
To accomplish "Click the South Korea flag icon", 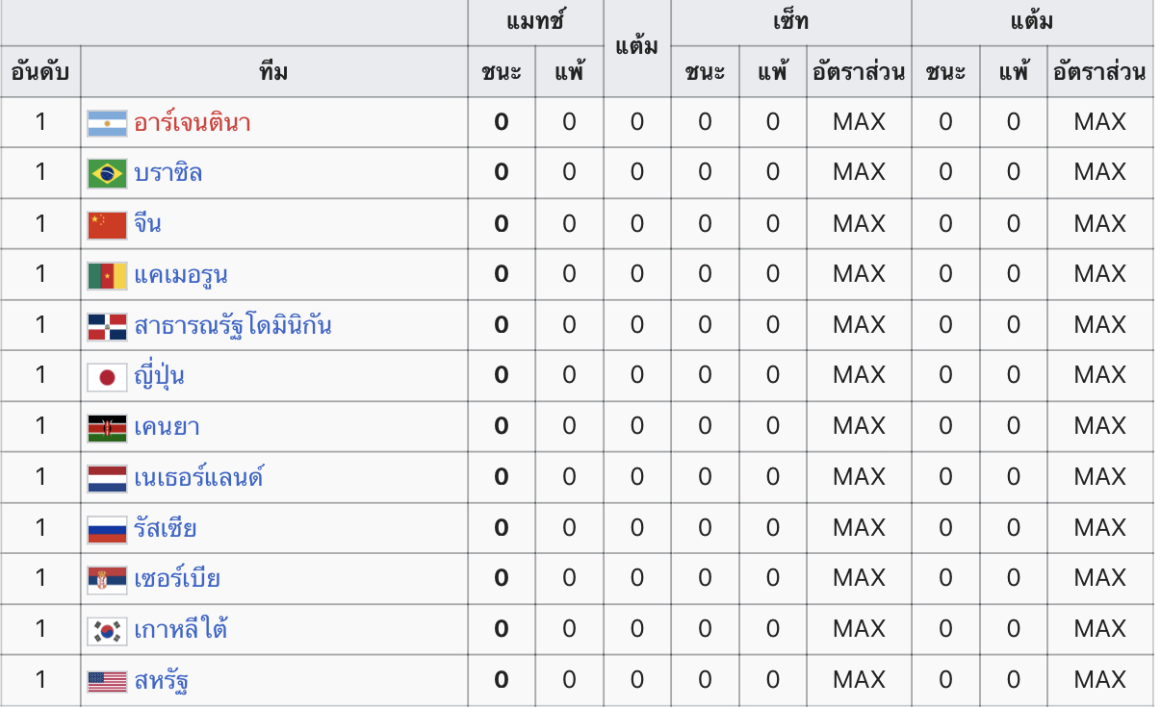I will [x=107, y=631].
